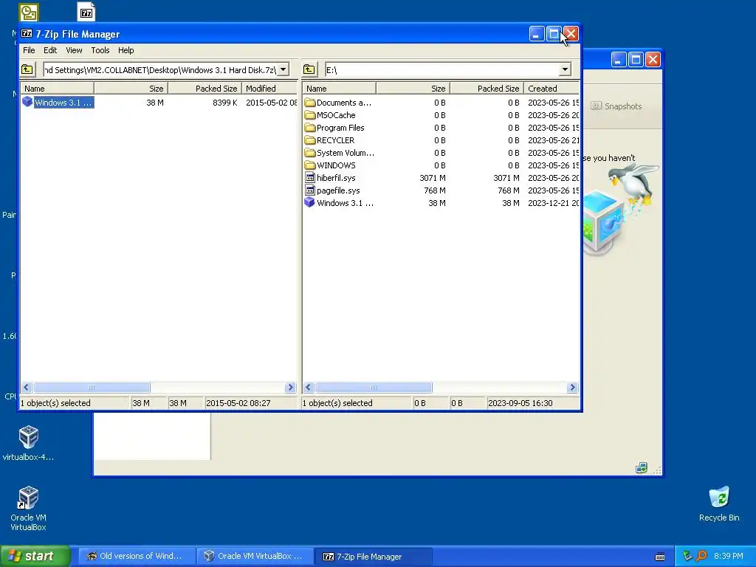756x567 pixels.
Task: Click the safely remove hardware tray icon
Action: click(x=687, y=556)
